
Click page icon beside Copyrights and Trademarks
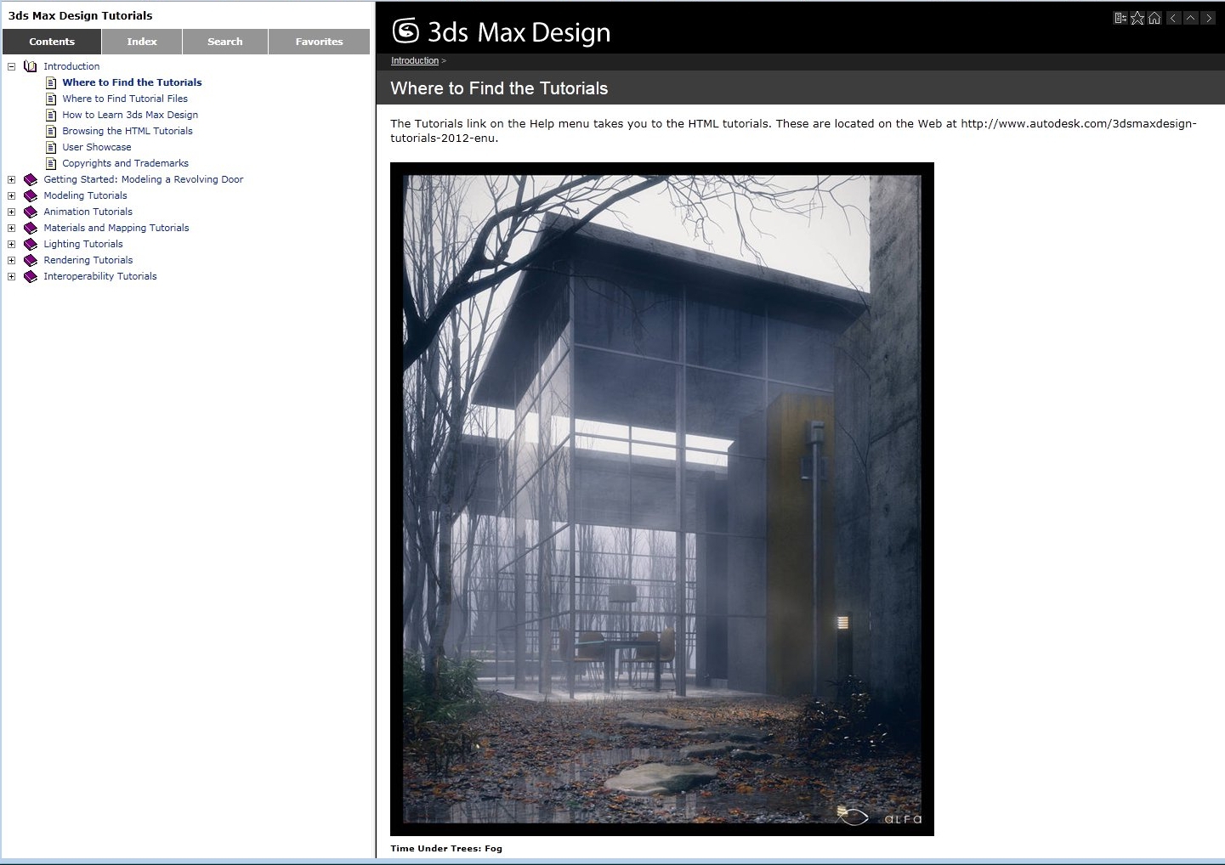coord(51,163)
